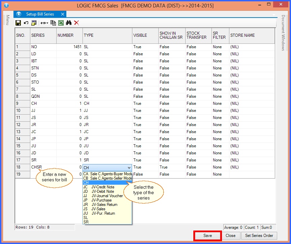This screenshot has width=291, height=244.
Task: Click the SHOW IN CHALLAN SR column header
Action: (x=172, y=35)
